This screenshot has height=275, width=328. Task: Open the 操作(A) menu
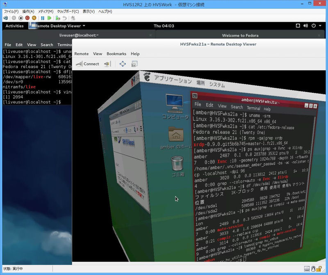coord(28,11)
